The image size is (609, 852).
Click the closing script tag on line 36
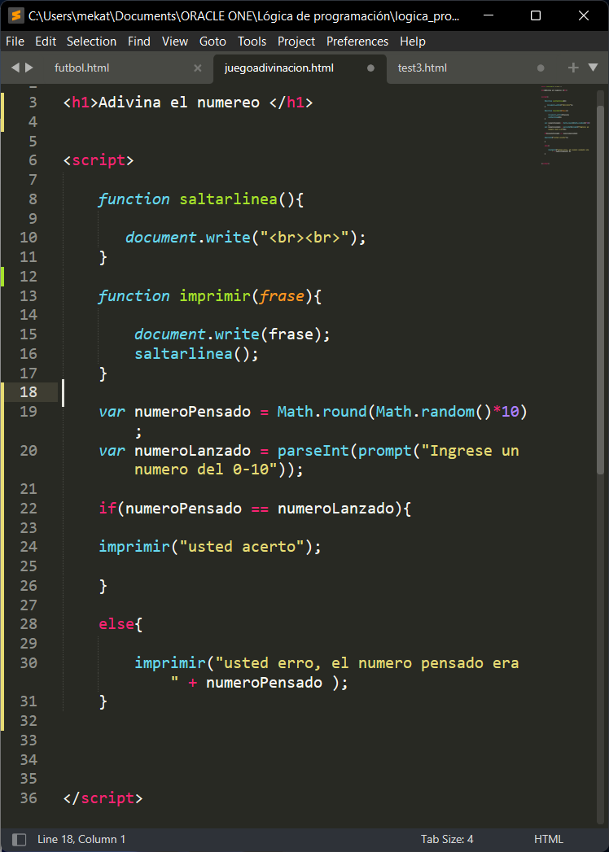point(103,799)
